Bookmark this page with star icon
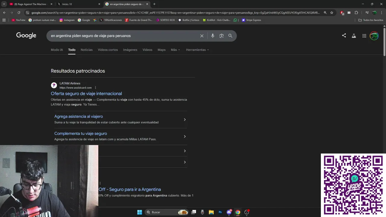 332,13
